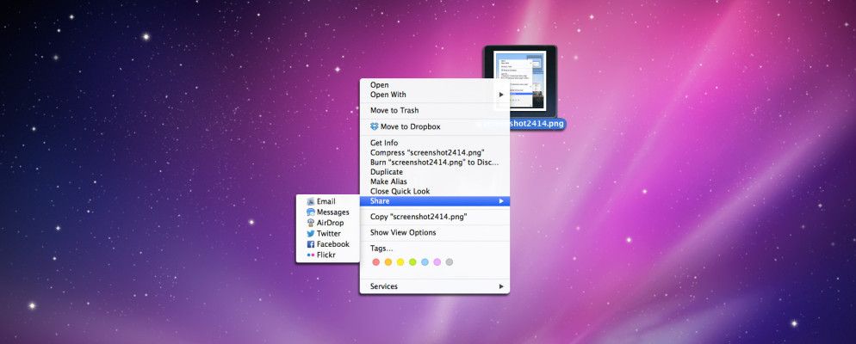856x344 pixels.
Task: Apply the red tag color
Action: point(375,262)
